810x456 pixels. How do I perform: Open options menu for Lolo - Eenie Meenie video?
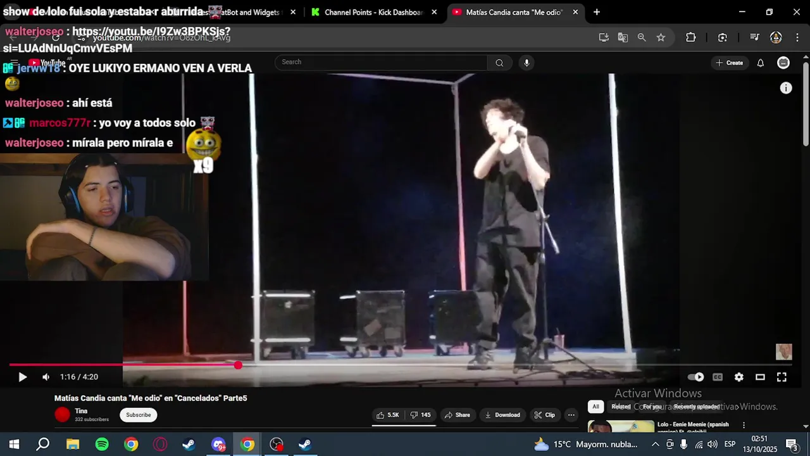(744, 426)
